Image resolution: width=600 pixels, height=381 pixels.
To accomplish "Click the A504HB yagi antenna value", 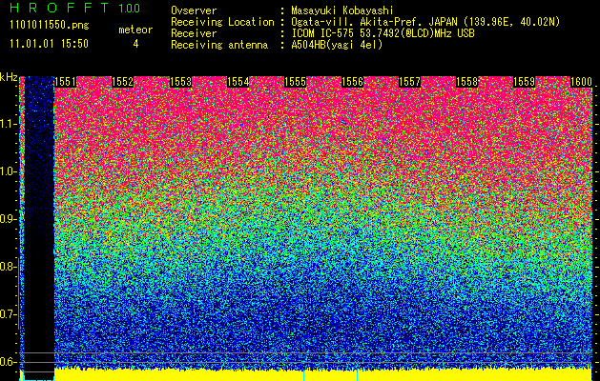I will pos(337,45).
